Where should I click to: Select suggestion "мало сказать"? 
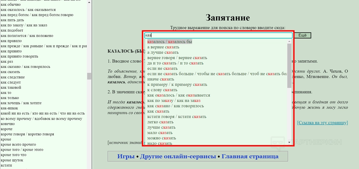[x=160, y=133]
